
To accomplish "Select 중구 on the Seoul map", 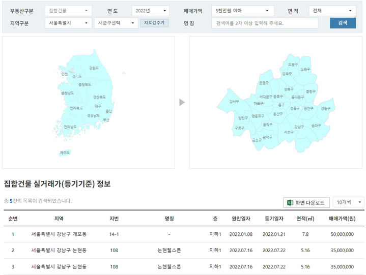I will click(281, 105).
